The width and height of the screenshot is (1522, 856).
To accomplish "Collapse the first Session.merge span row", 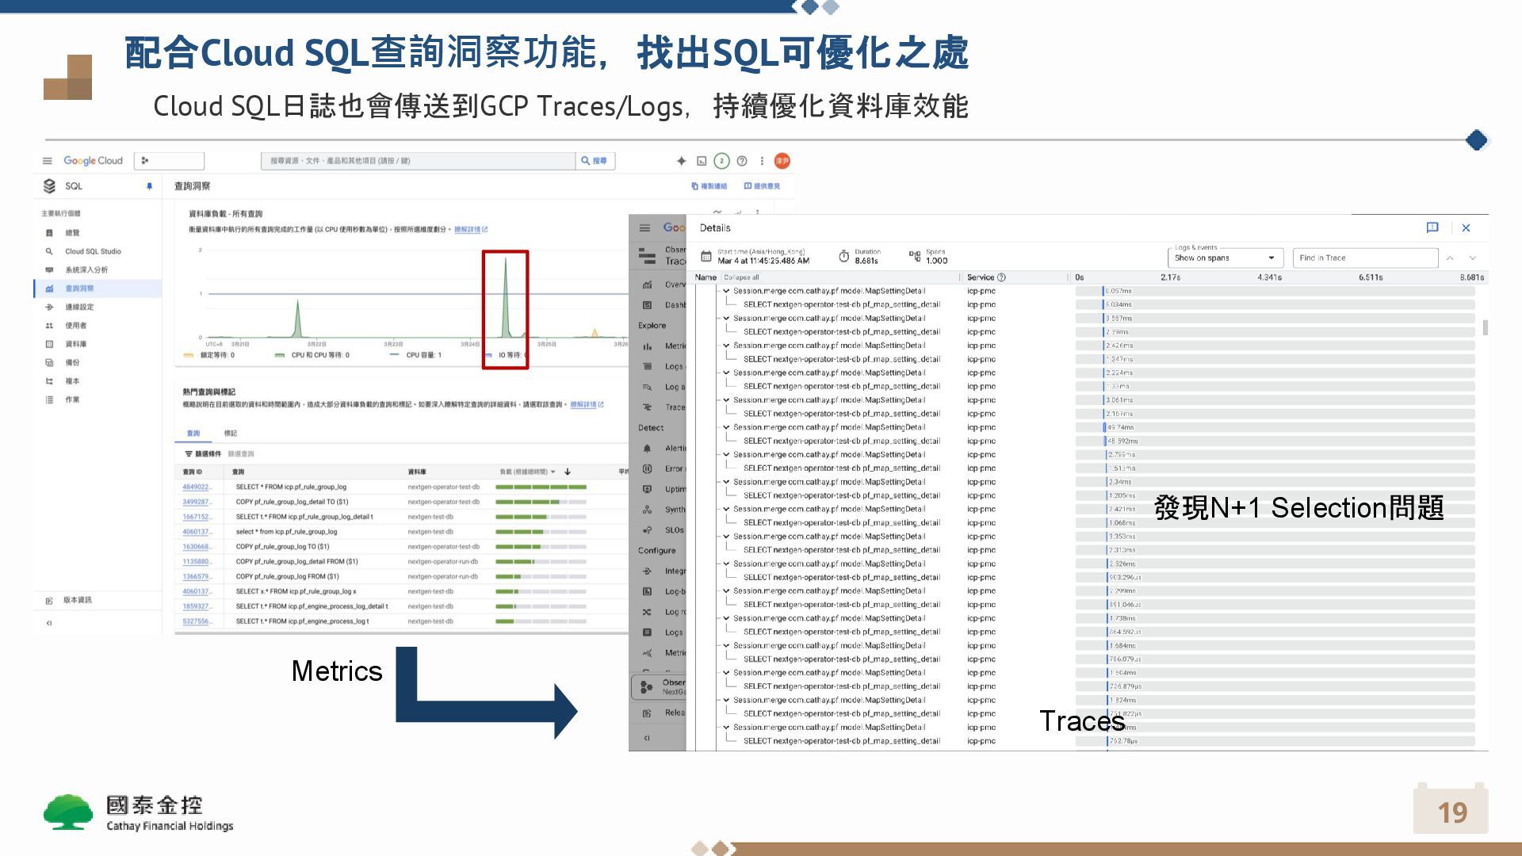I will pyautogui.click(x=726, y=291).
